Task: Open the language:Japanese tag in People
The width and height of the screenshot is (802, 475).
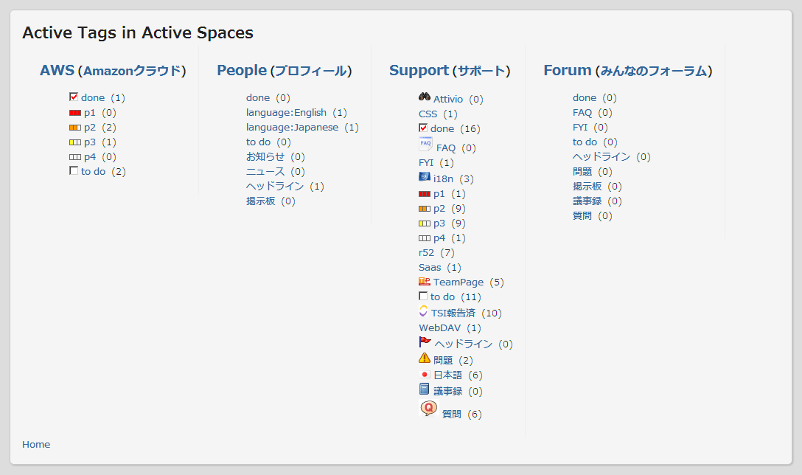Action: pyautogui.click(x=292, y=127)
